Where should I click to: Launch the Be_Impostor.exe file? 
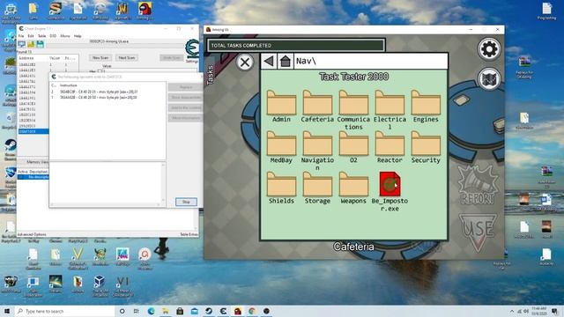[390, 192]
